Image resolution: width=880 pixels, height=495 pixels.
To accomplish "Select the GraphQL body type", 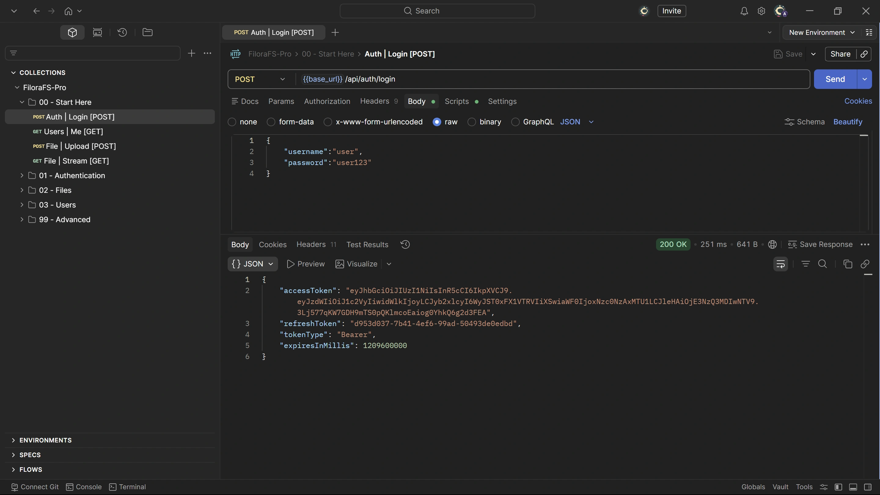I will tap(515, 122).
